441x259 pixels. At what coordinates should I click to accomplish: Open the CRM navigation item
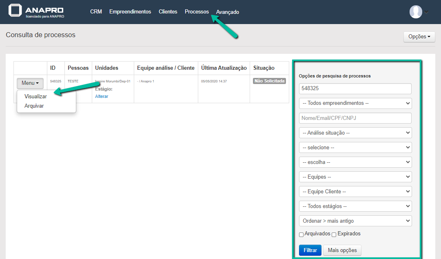coord(96,12)
